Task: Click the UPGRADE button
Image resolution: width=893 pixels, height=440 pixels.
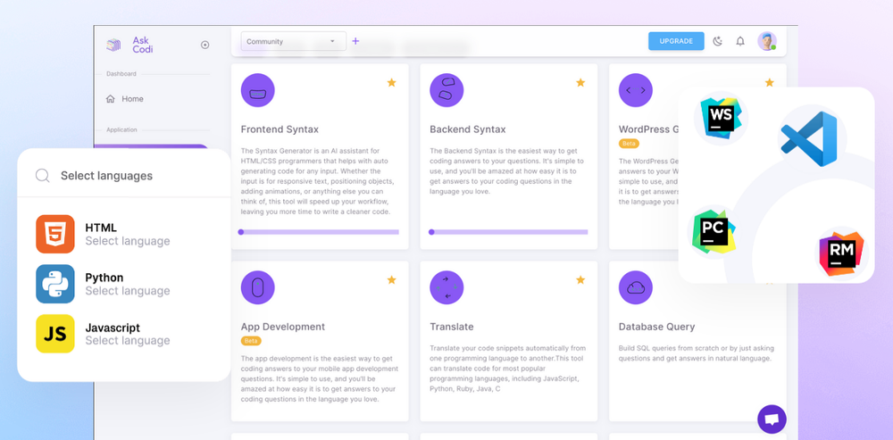Action: point(676,41)
